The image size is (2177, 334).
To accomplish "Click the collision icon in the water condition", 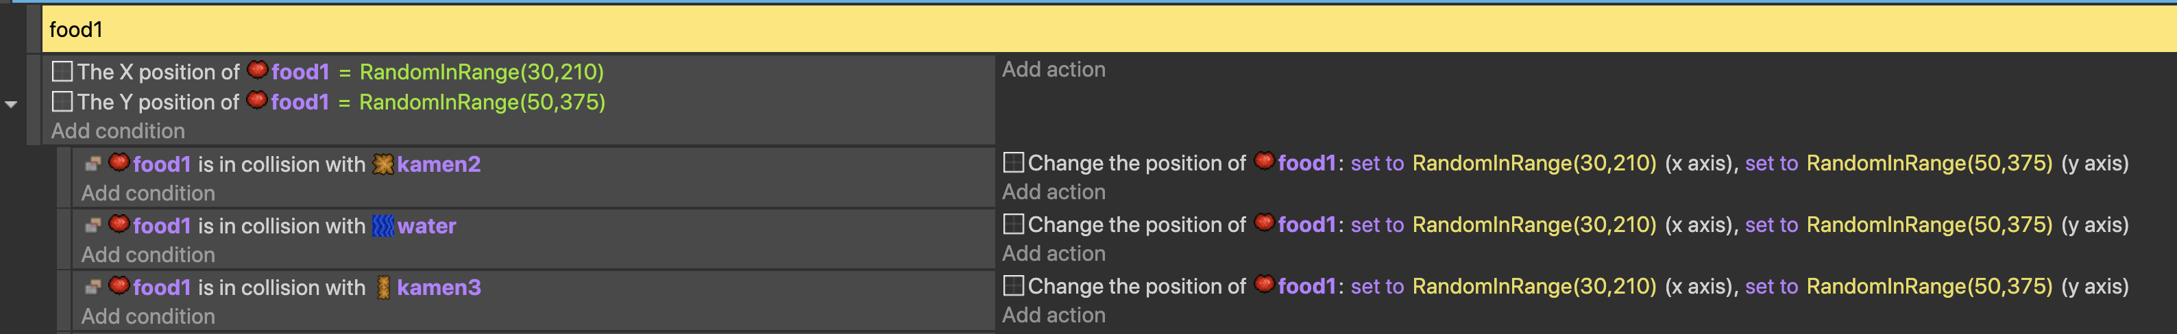I will click(x=93, y=226).
